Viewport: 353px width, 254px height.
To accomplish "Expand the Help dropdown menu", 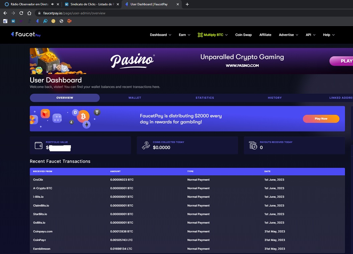I will pyautogui.click(x=329, y=35).
